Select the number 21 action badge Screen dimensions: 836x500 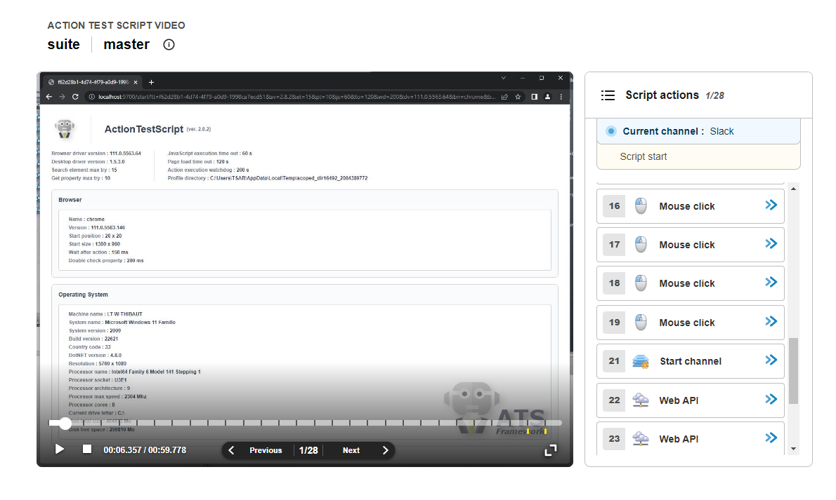tap(614, 361)
